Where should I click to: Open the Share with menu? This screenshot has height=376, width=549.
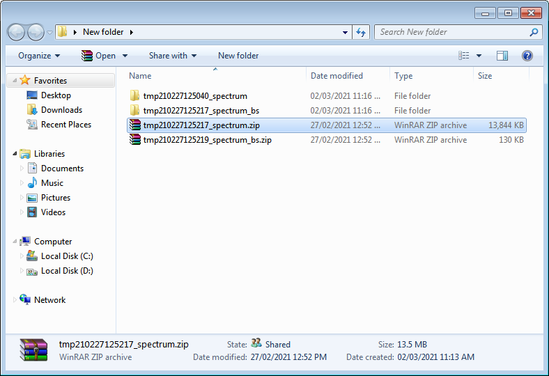point(173,56)
